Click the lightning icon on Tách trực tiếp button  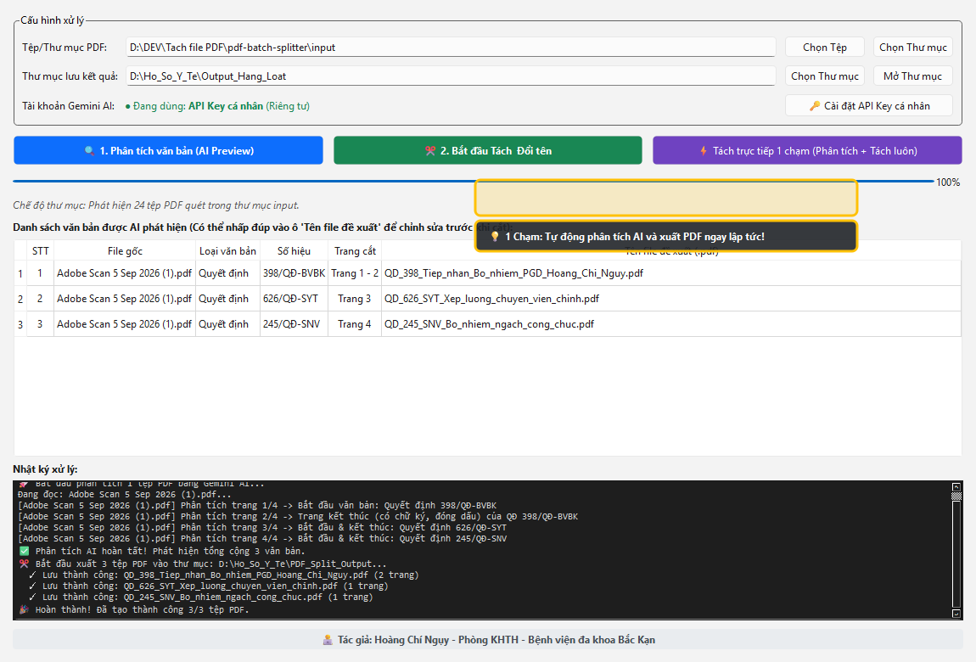coord(704,150)
